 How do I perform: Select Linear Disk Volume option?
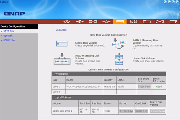pyautogui.click(x=143, y=58)
